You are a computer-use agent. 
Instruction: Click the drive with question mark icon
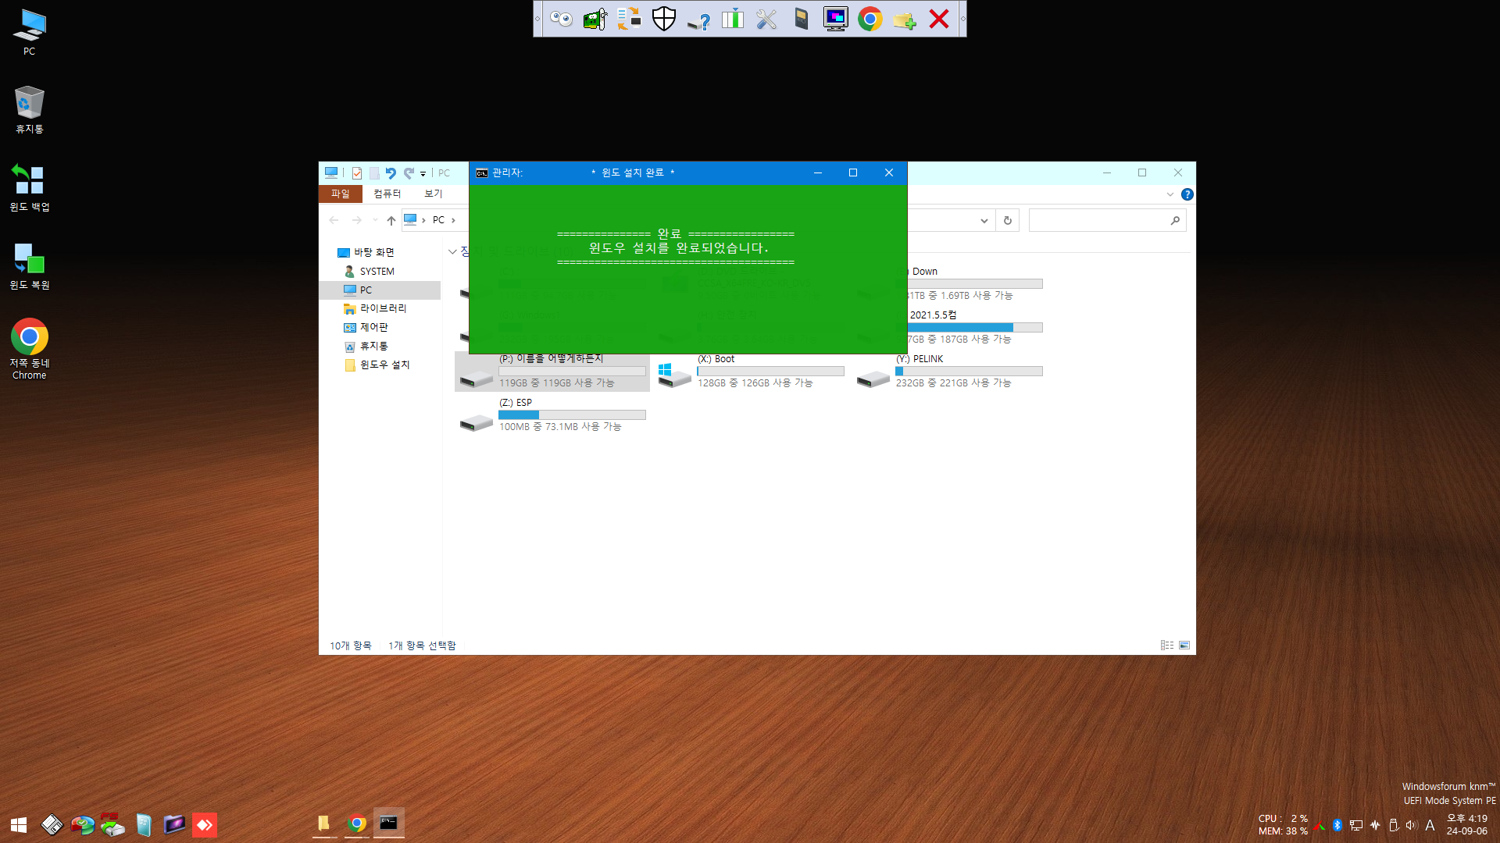click(698, 20)
